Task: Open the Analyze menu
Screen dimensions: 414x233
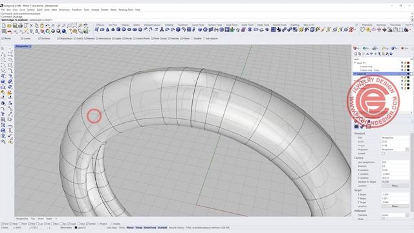Action: click(95, 10)
